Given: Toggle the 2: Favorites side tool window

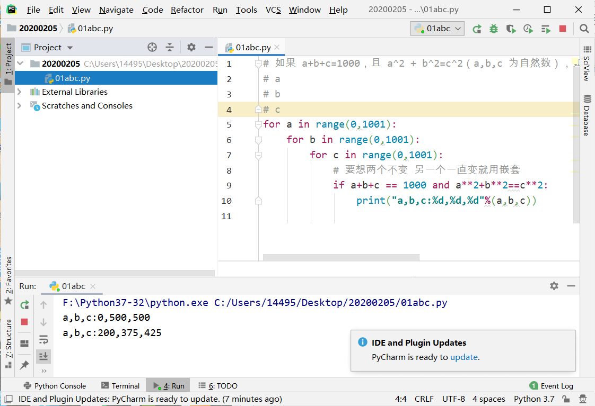Looking at the screenshot, I should (x=8, y=280).
